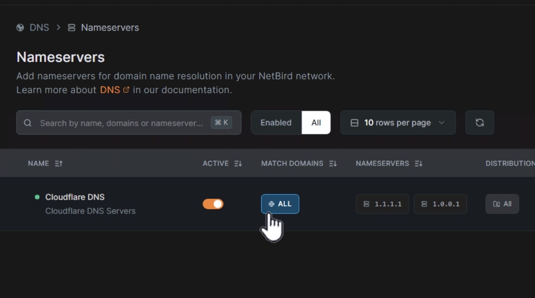This screenshot has width=535, height=298.
Task: Open the Cloudflare DNS nameserver entry
Action: pyautogui.click(x=75, y=197)
